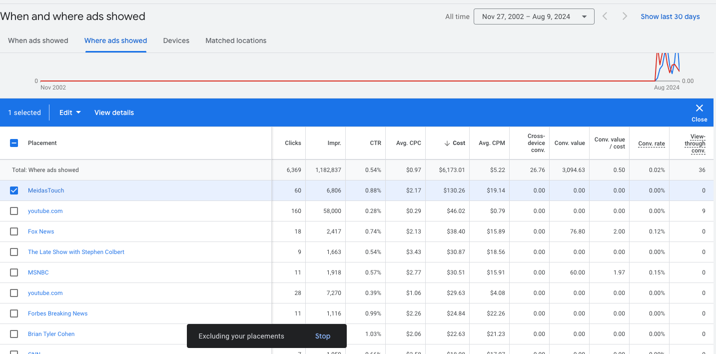
Task: Click the Excluding your placements message
Action: tap(241, 336)
